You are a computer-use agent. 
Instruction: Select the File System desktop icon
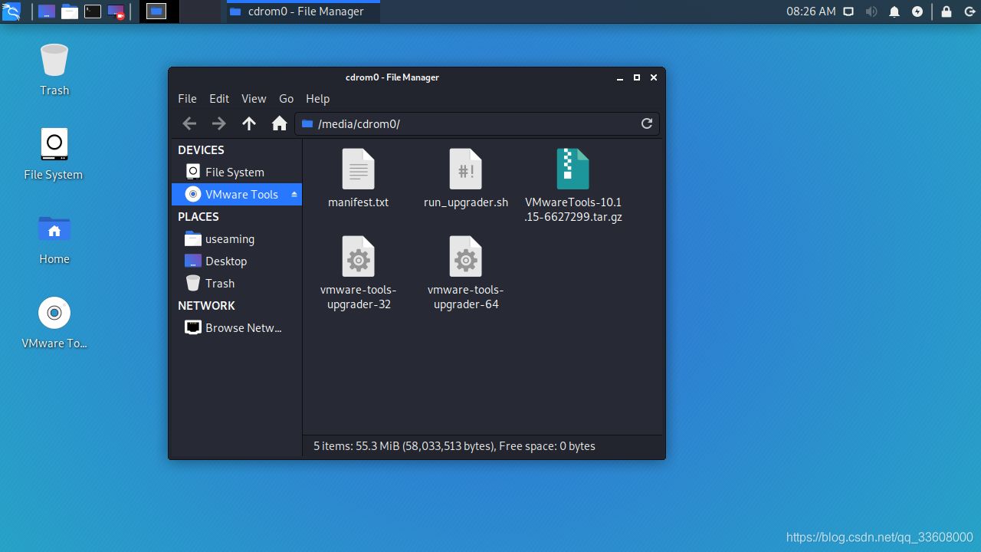[x=54, y=154]
